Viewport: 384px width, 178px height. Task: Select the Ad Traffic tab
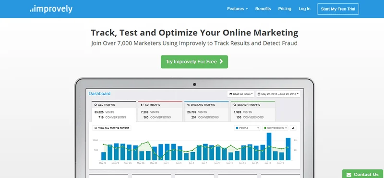point(160,111)
